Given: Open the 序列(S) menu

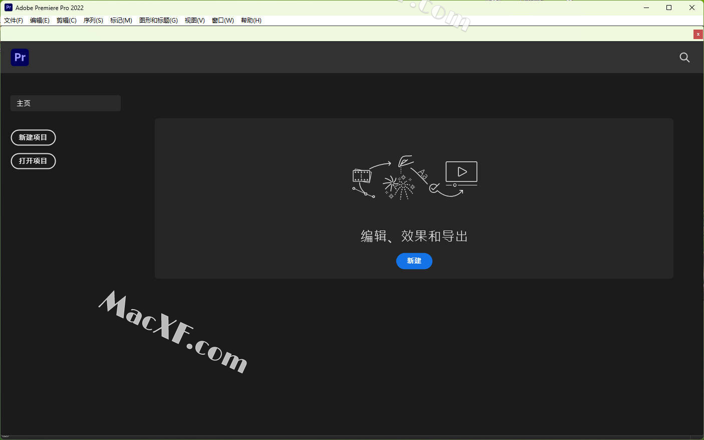Looking at the screenshot, I should 93,21.
